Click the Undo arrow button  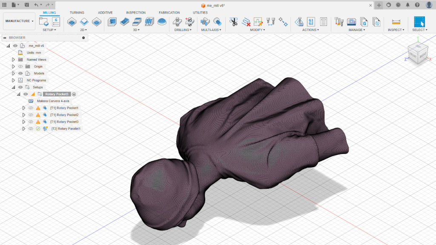pos(36,5)
